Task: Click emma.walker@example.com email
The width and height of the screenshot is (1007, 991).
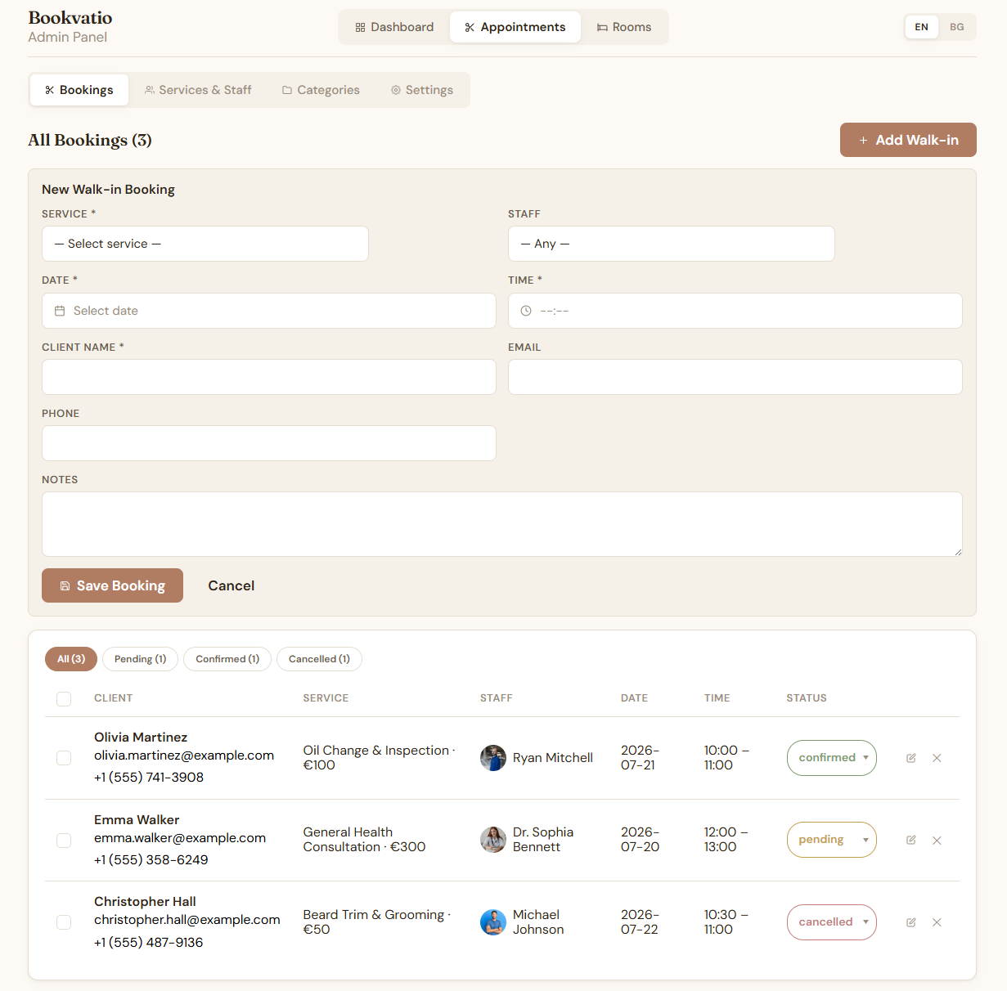Action: [x=180, y=838]
